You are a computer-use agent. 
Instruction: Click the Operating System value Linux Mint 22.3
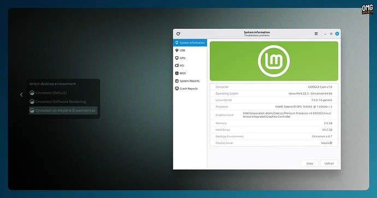tap(310, 94)
